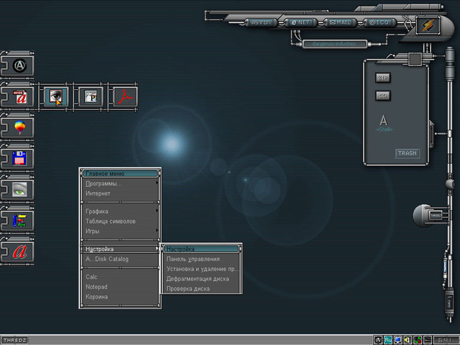Click the ZIP drive button
The width and height of the screenshot is (460, 345).
point(383,77)
